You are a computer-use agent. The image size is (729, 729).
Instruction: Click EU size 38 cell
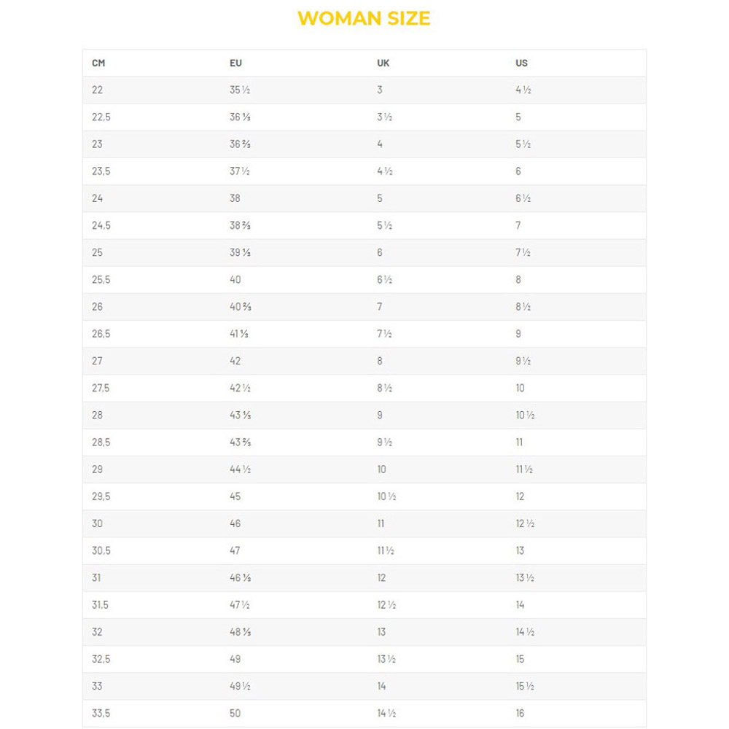tap(235, 198)
